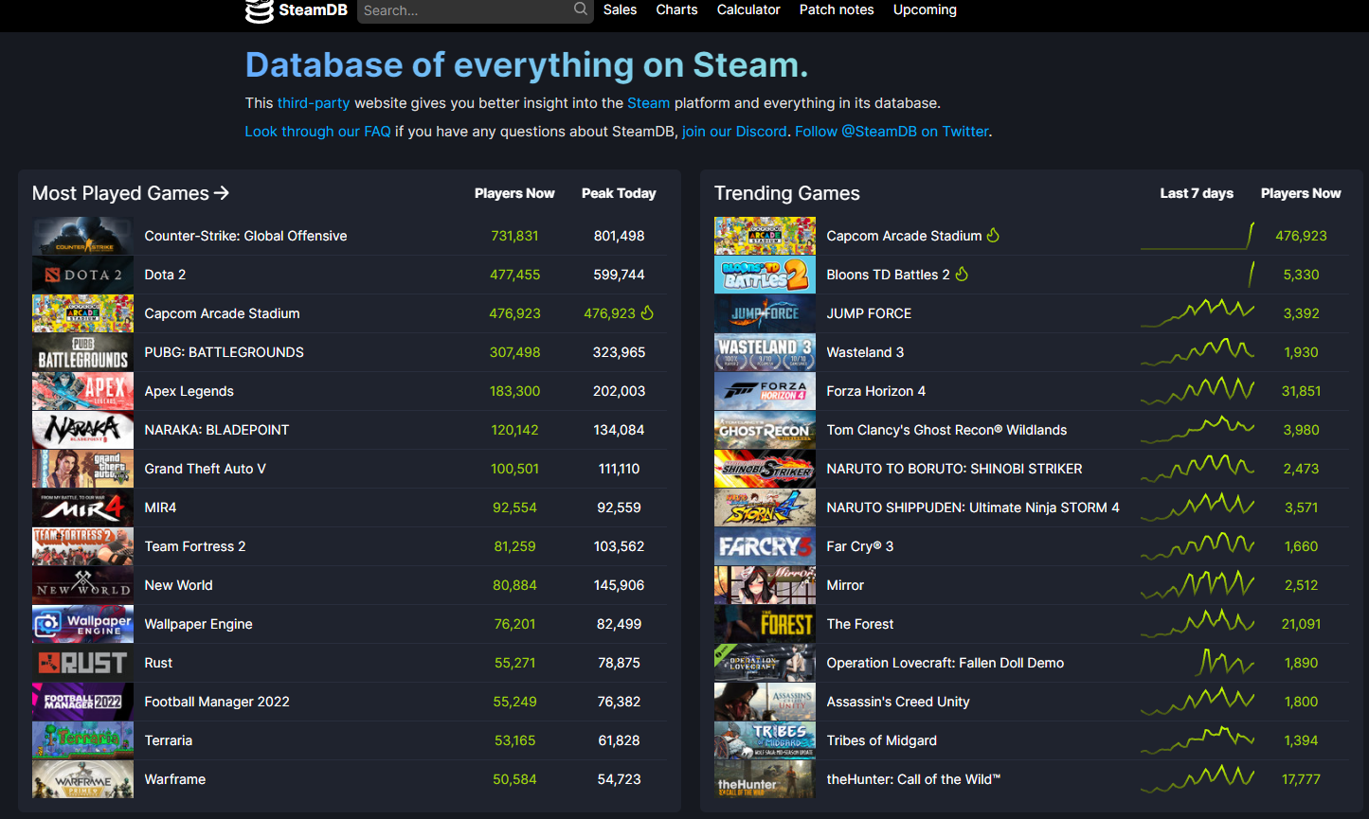The image size is (1369, 819).
Task: Open the Calculator nav link
Action: [x=748, y=9]
